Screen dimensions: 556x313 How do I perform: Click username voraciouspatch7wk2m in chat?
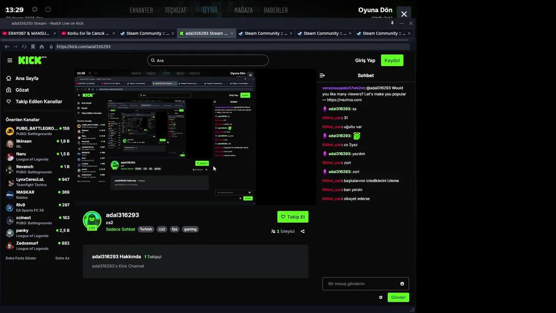click(343, 88)
